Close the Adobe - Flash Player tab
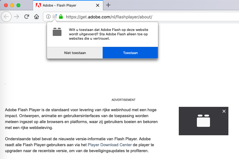The height and width of the screenshot is (159, 239). 98,5
